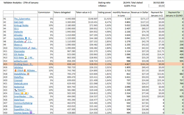Follow the Kintsugi Nodes link
184x115 pixels.
click(21, 25)
